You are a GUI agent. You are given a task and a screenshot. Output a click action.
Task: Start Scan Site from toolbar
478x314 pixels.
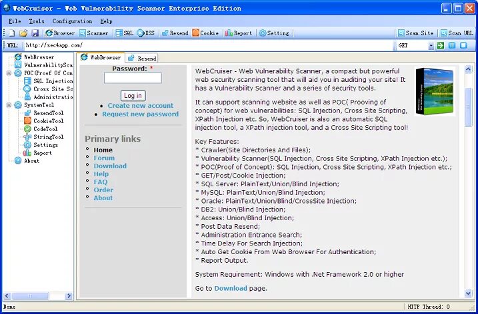pos(415,33)
